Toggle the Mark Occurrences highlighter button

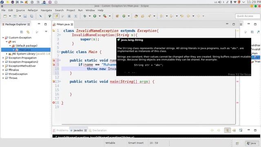pos(56,16)
